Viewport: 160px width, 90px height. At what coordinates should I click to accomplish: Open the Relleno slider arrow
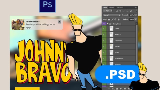(136, 19)
